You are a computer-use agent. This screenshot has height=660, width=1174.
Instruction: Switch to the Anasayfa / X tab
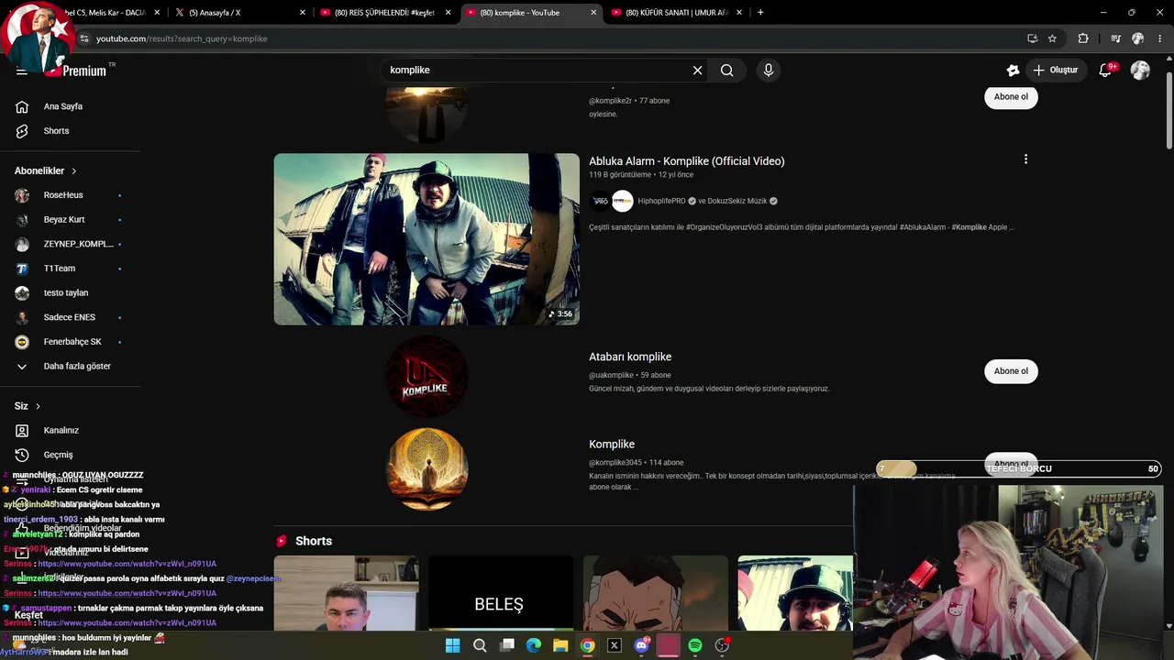point(238,13)
